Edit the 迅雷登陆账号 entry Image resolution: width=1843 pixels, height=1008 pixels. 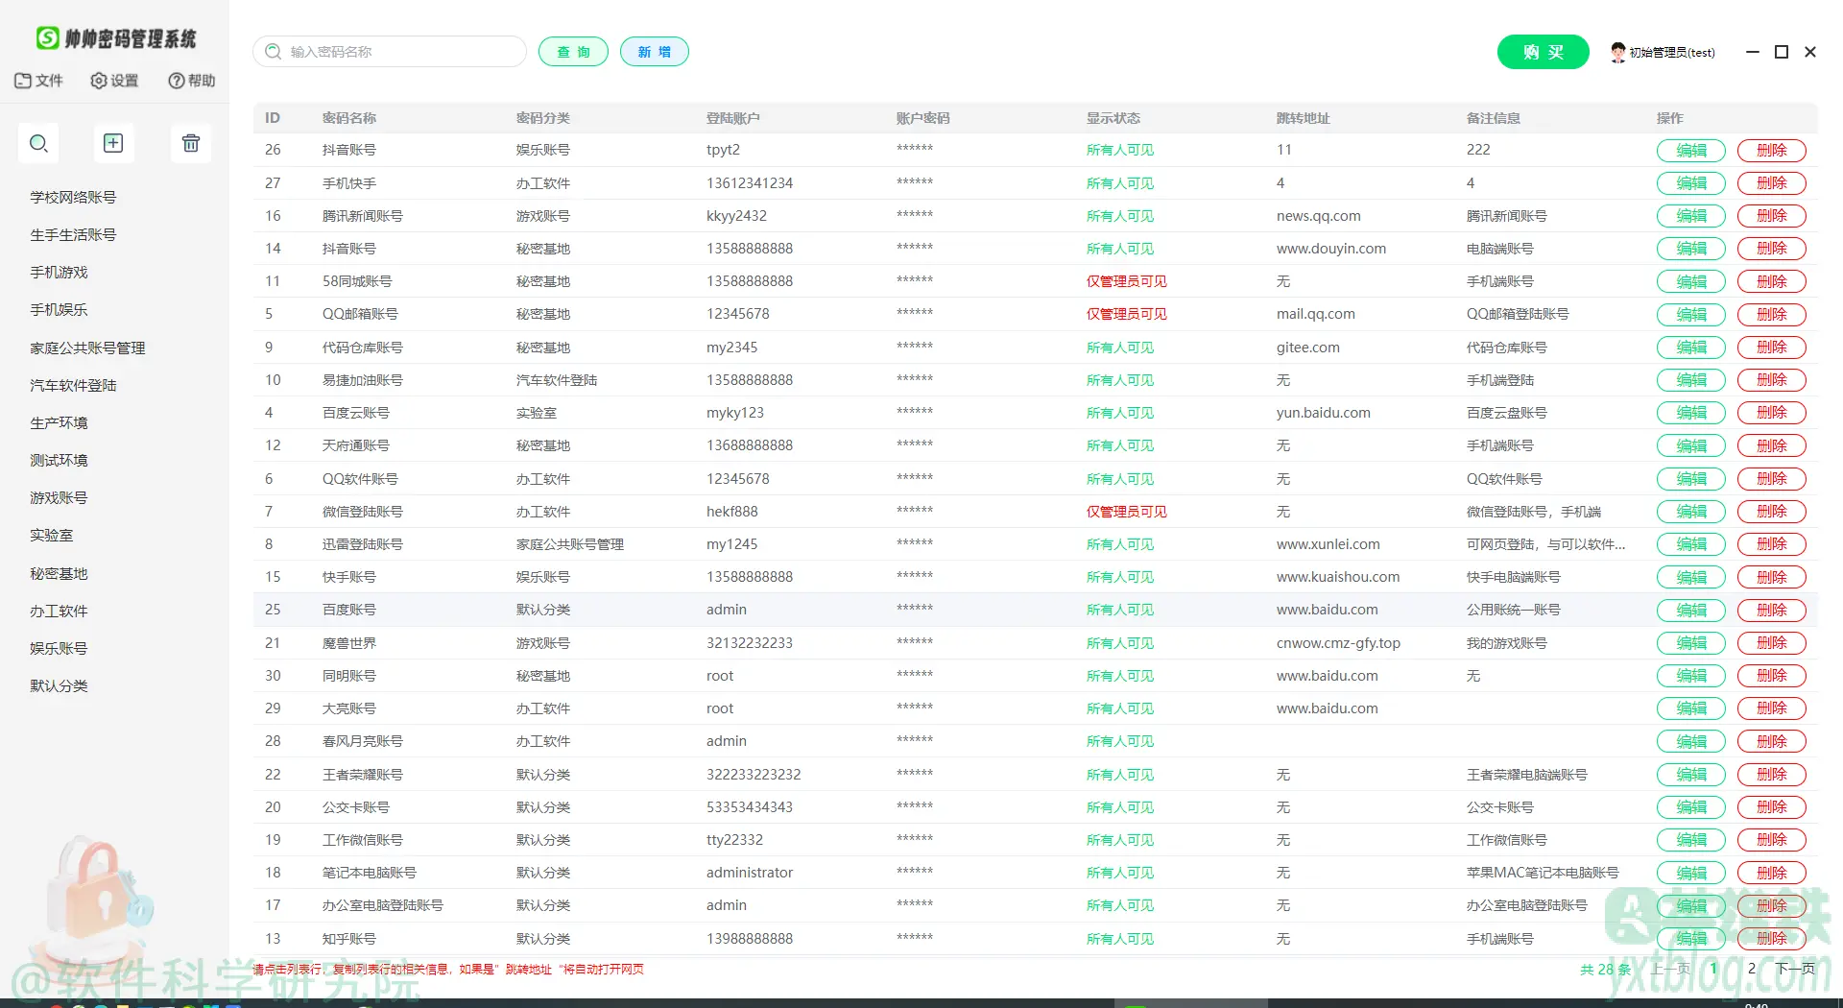coord(1691,544)
